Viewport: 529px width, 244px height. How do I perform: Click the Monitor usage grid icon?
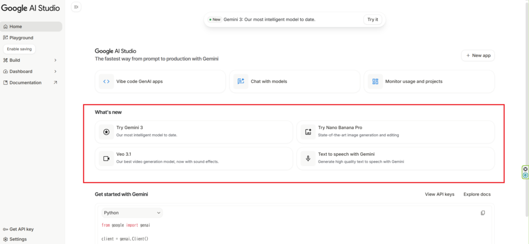(375, 82)
